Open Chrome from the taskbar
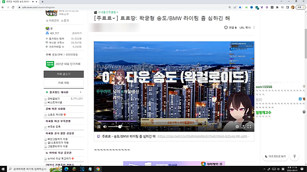This screenshot has height=172, width=307. coord(98,169)
